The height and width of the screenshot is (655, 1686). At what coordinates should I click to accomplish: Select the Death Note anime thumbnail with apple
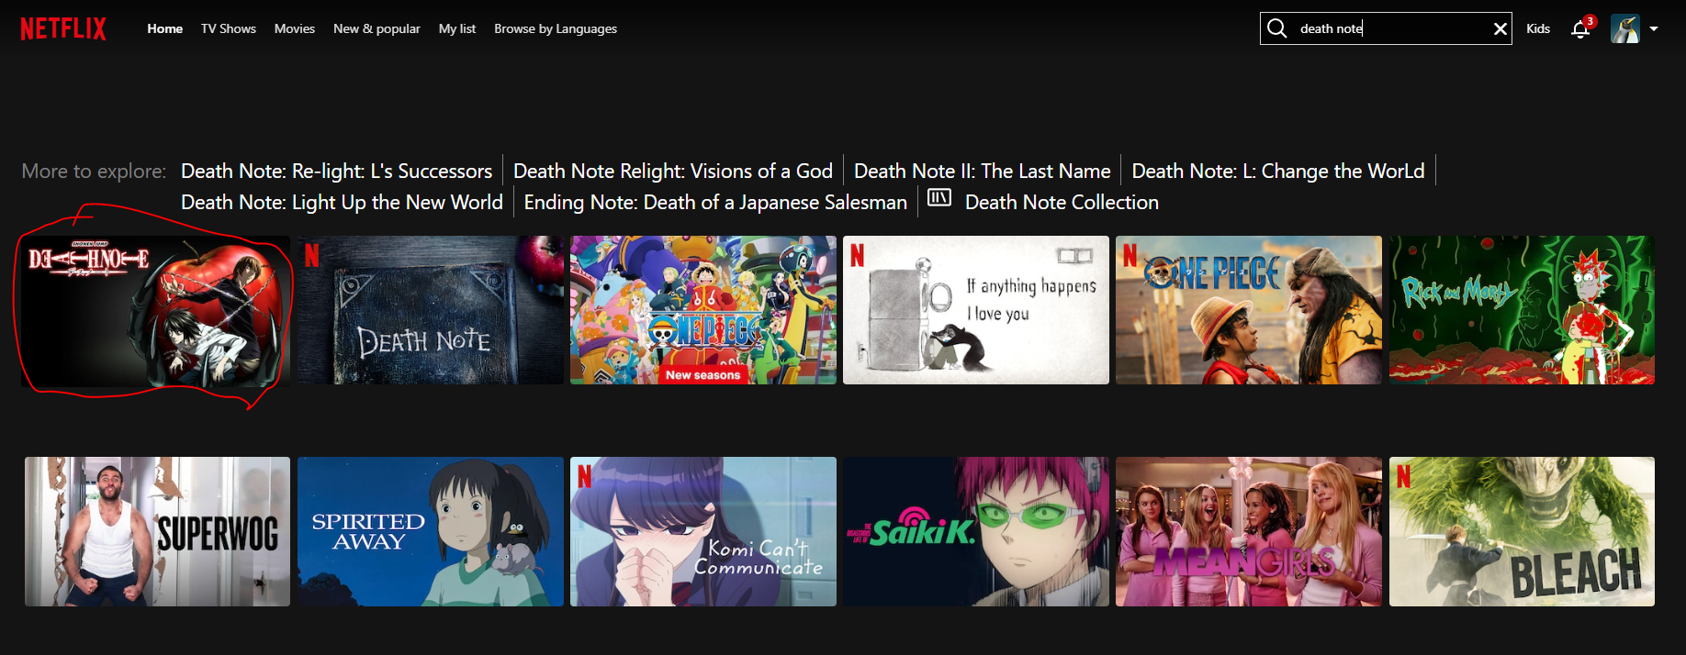coord(155,310)
